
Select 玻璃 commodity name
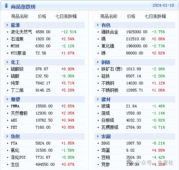coord(105,106)
